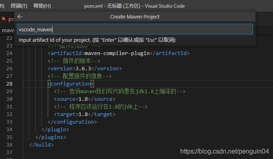The width and height of the screenshot is (273, 159).
Task: Click the Create Maven Project title bar
Action: click(135, 17)
